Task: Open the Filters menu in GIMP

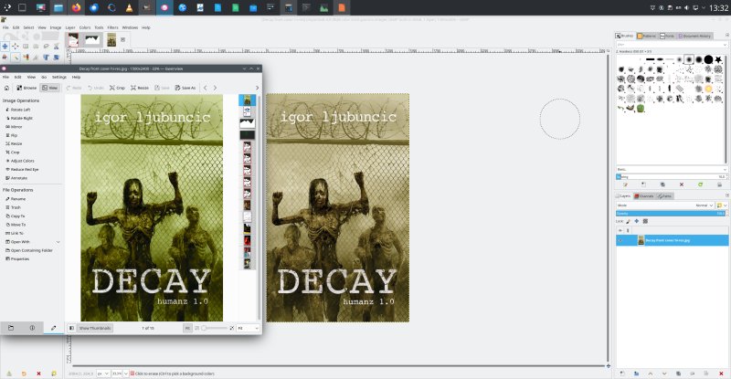Action: [x=112, y=27]
